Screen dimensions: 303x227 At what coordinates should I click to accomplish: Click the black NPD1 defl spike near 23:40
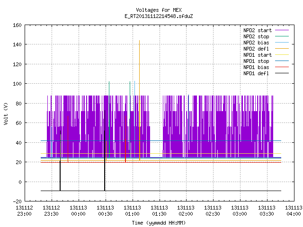point(60,161)
